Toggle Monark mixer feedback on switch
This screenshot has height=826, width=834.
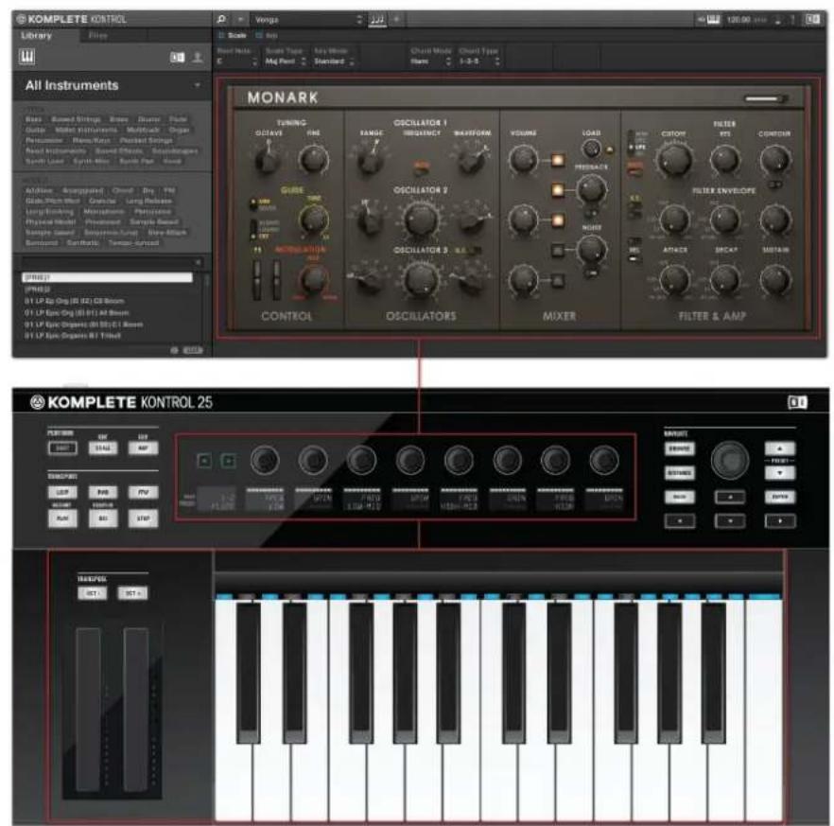pos(558,190)
